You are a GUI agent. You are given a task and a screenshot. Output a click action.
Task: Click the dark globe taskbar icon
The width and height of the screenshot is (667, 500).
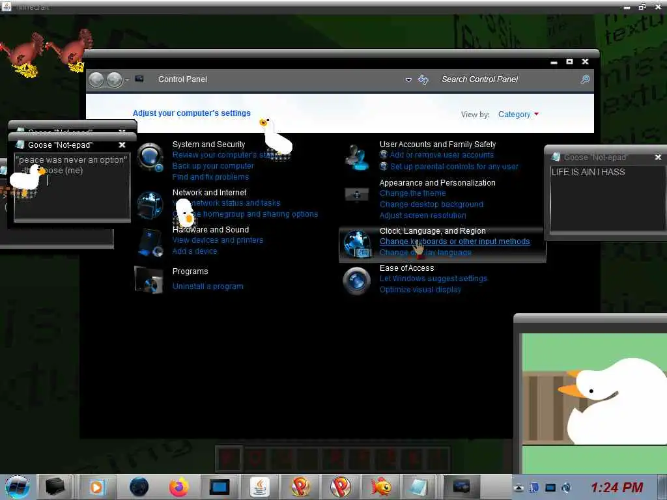pyautogui.click(x=139, y=487)
